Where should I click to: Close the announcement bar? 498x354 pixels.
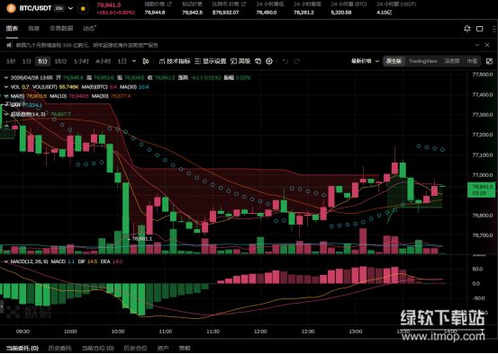pyautogui.click(x=487, y=45)
